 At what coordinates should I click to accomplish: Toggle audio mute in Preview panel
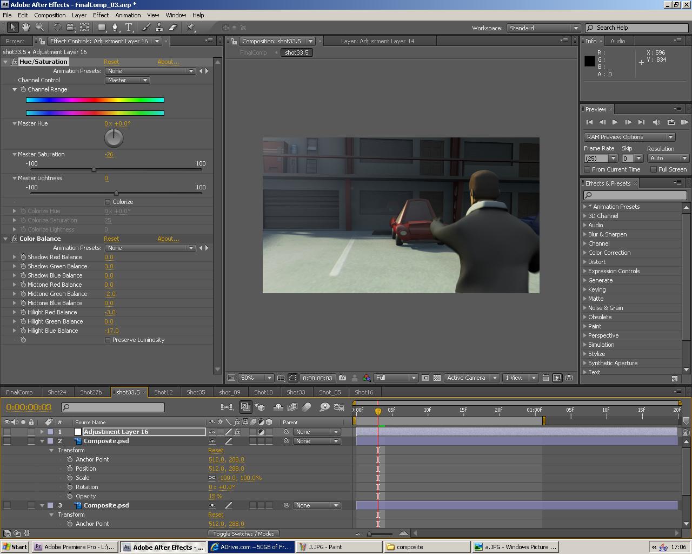656,122
